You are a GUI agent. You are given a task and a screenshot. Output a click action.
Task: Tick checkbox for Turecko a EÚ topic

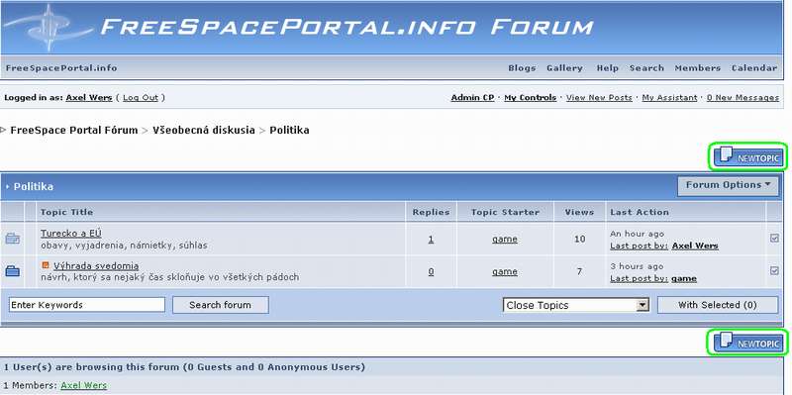coord(774,238)
